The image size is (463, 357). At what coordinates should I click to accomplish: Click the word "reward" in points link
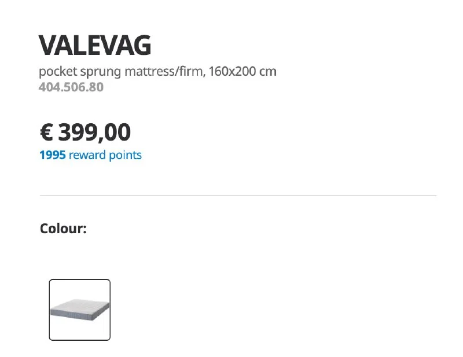point(87,155)
